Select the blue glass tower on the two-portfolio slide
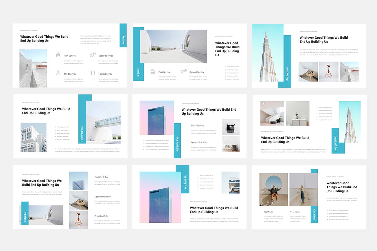The image size is (377, 251). (157, 118)
